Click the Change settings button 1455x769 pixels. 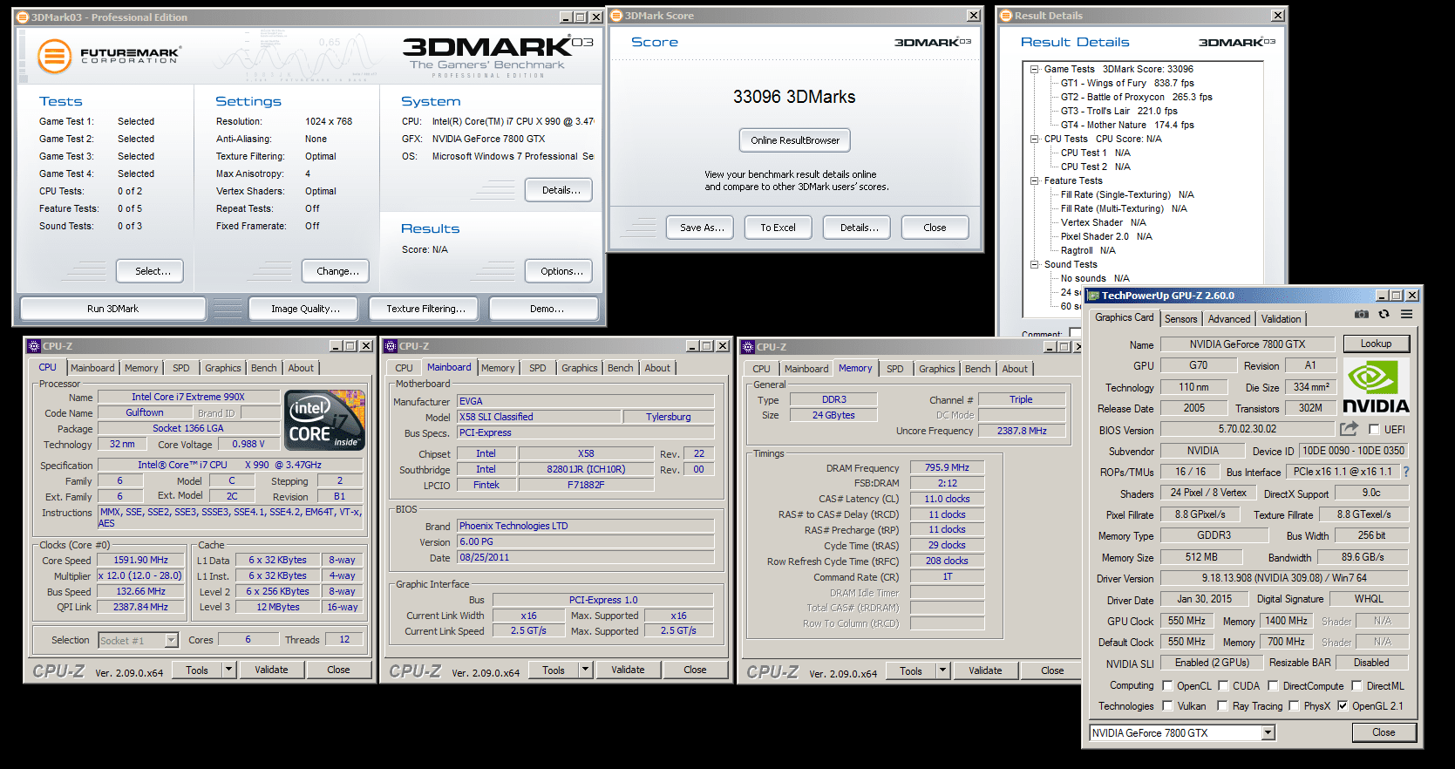point(337,271)
